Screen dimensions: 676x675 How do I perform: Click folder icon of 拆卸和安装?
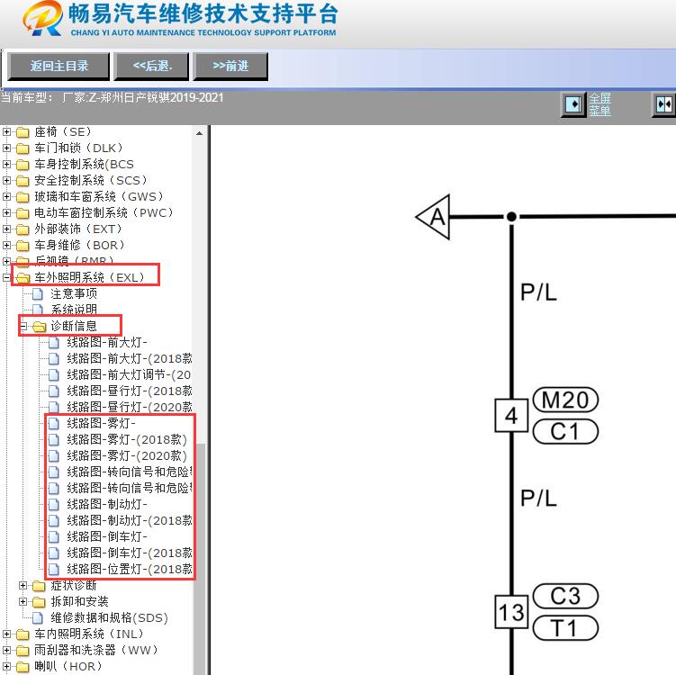pos(40,602)
